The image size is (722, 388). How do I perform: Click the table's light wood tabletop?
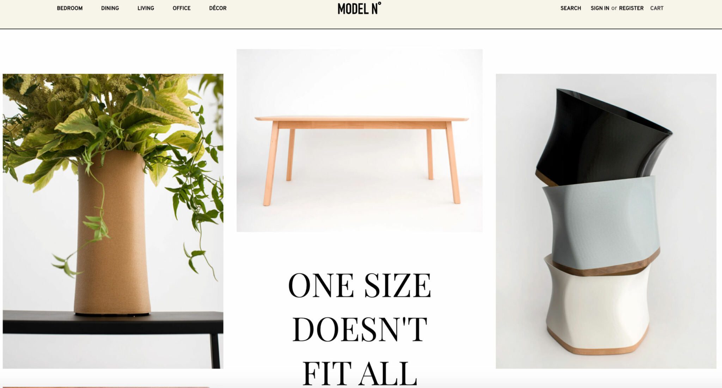click(x=362, y=118)
